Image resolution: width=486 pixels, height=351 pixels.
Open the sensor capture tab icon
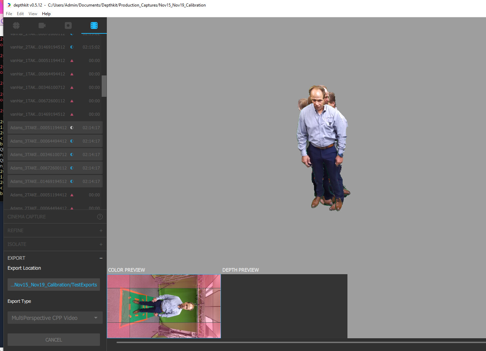(68, 25)
